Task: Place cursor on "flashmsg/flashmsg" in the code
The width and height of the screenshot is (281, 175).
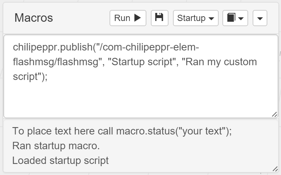Action: [56, 62]
